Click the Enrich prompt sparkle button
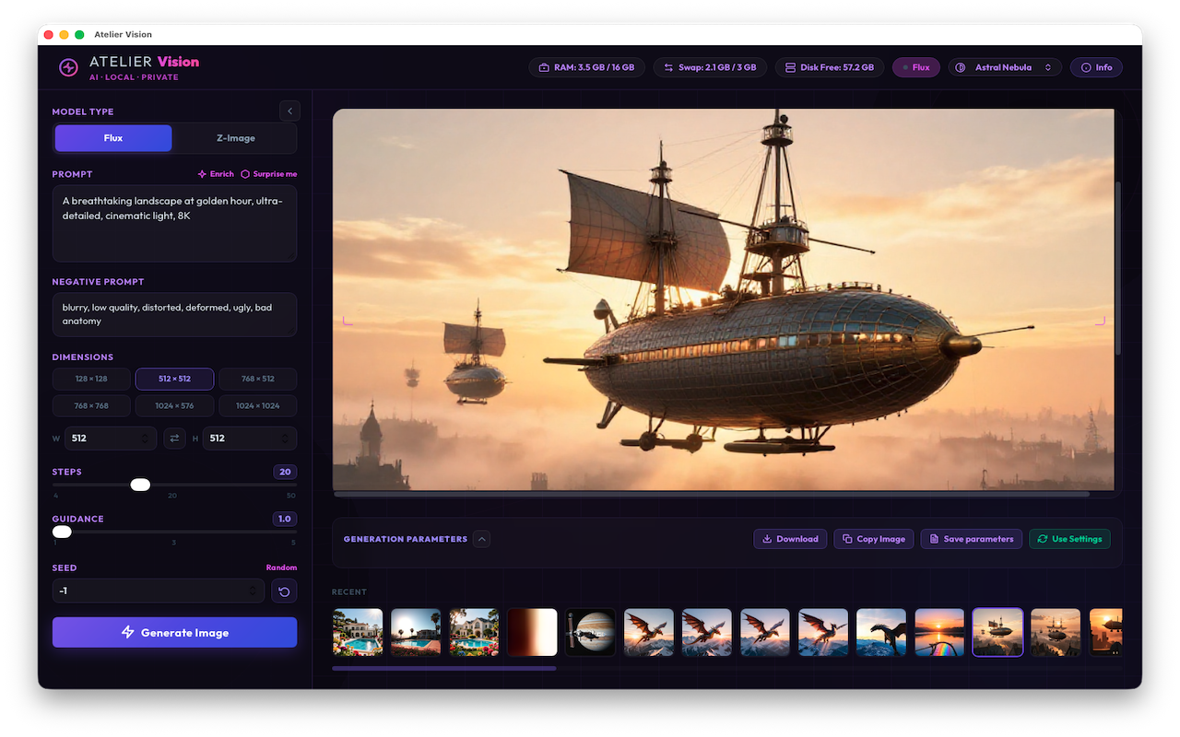 (216, 174)
